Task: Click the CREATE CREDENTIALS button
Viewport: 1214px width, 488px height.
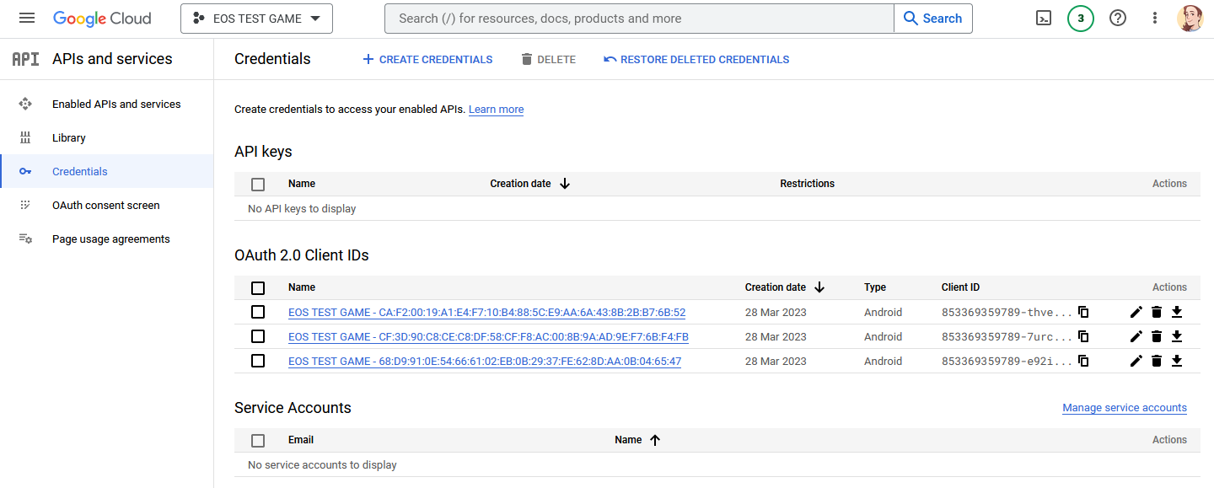Action: point(427,59)
